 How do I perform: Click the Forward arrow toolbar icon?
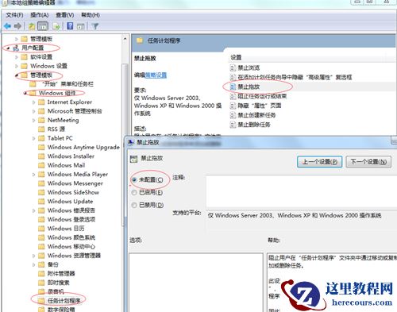(17, 26)
